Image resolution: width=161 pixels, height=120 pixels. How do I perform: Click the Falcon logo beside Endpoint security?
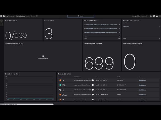[4, 16]
